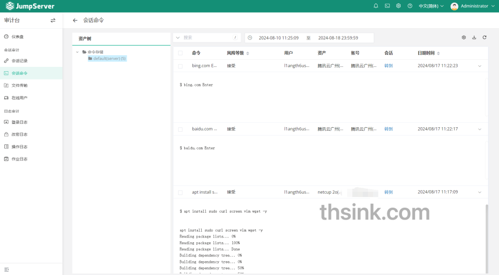The image size is (499, 275).
Task: Click the 会话 column header
Action: [x=388, y=53]
